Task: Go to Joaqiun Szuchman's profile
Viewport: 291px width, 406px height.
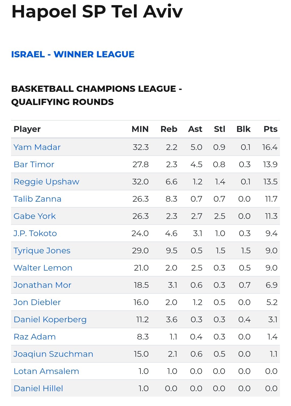Action: [53, 354]
